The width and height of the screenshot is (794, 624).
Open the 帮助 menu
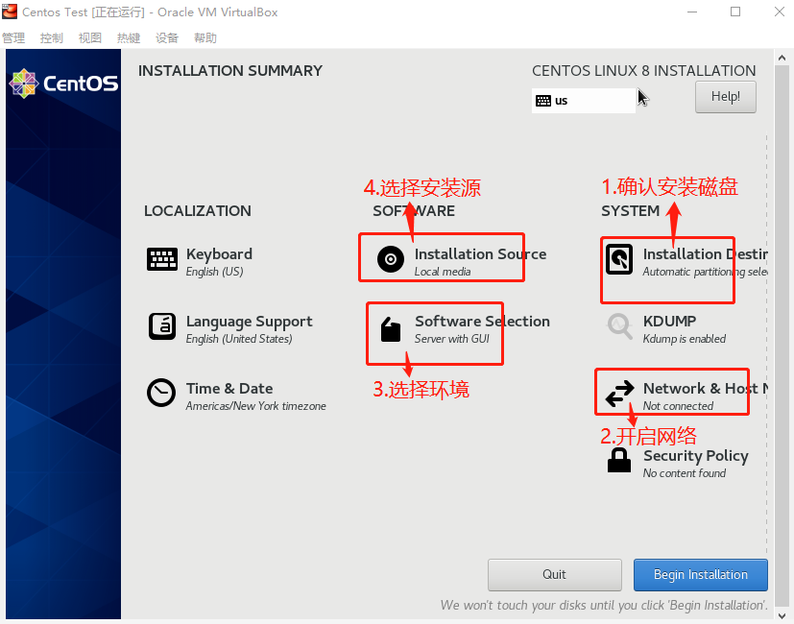coord(205,38)
